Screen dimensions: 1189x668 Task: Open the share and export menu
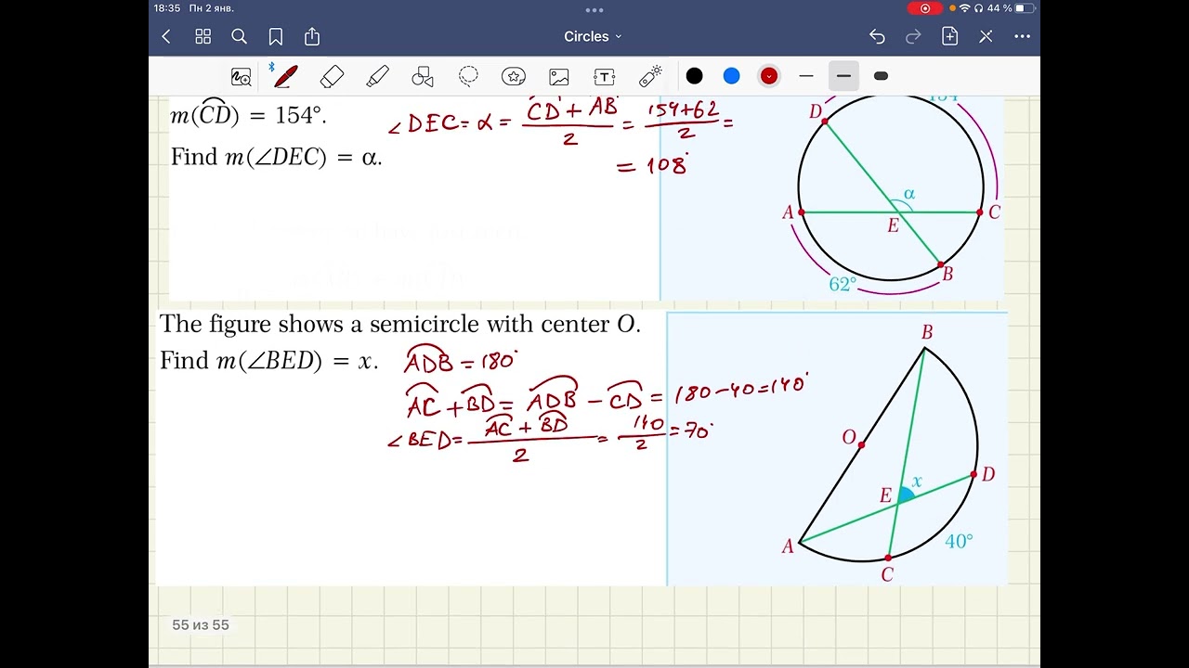pyautogui.click(x=312, y=36)
